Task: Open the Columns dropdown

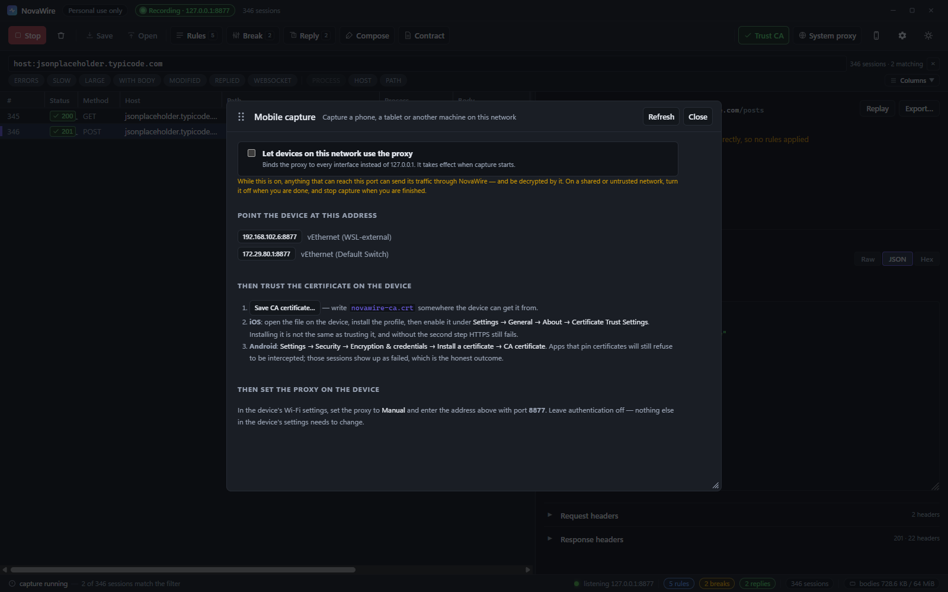Action: (912, 81)
